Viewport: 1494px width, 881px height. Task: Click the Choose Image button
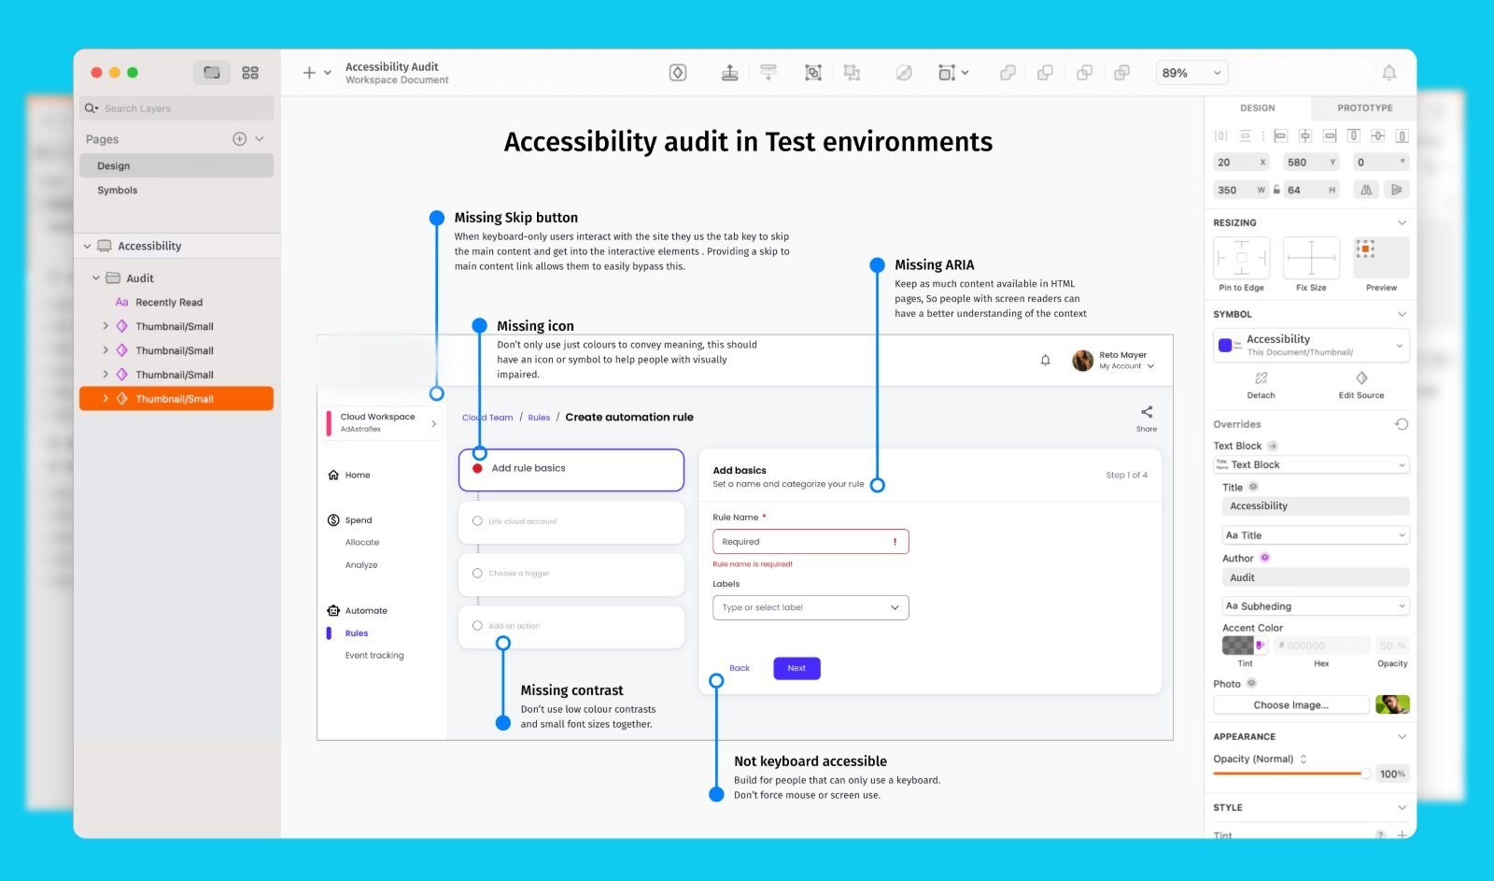pyautogui.click(x=1290, y=705)
